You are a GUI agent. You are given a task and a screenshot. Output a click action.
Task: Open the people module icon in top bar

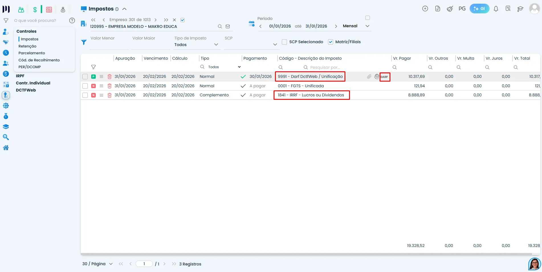click(21, 10)
